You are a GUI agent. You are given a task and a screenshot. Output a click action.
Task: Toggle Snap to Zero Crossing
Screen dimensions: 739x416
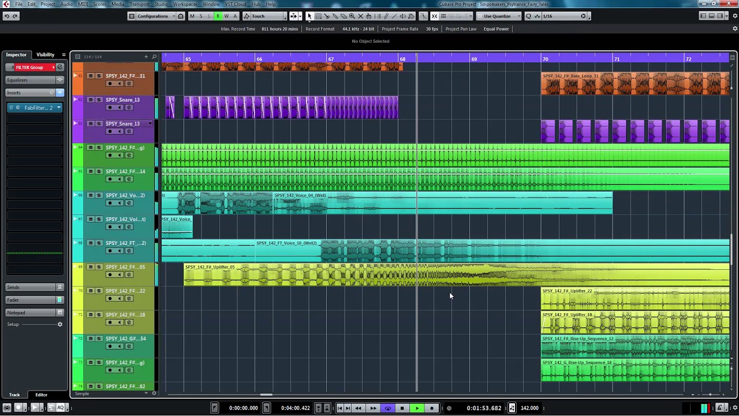click(423, 16)
